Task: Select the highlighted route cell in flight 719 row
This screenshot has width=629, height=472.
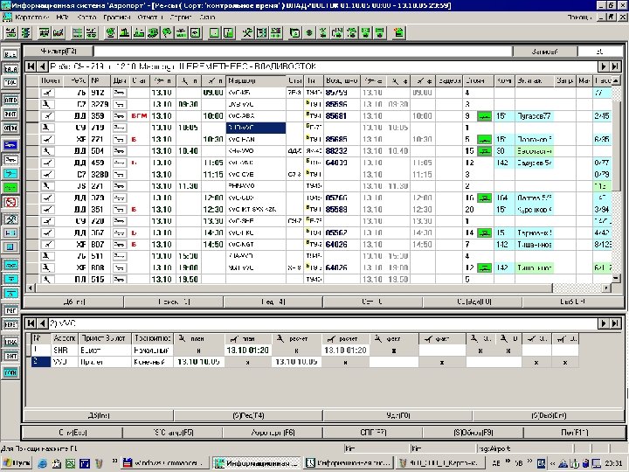Action: coord(256,128)
